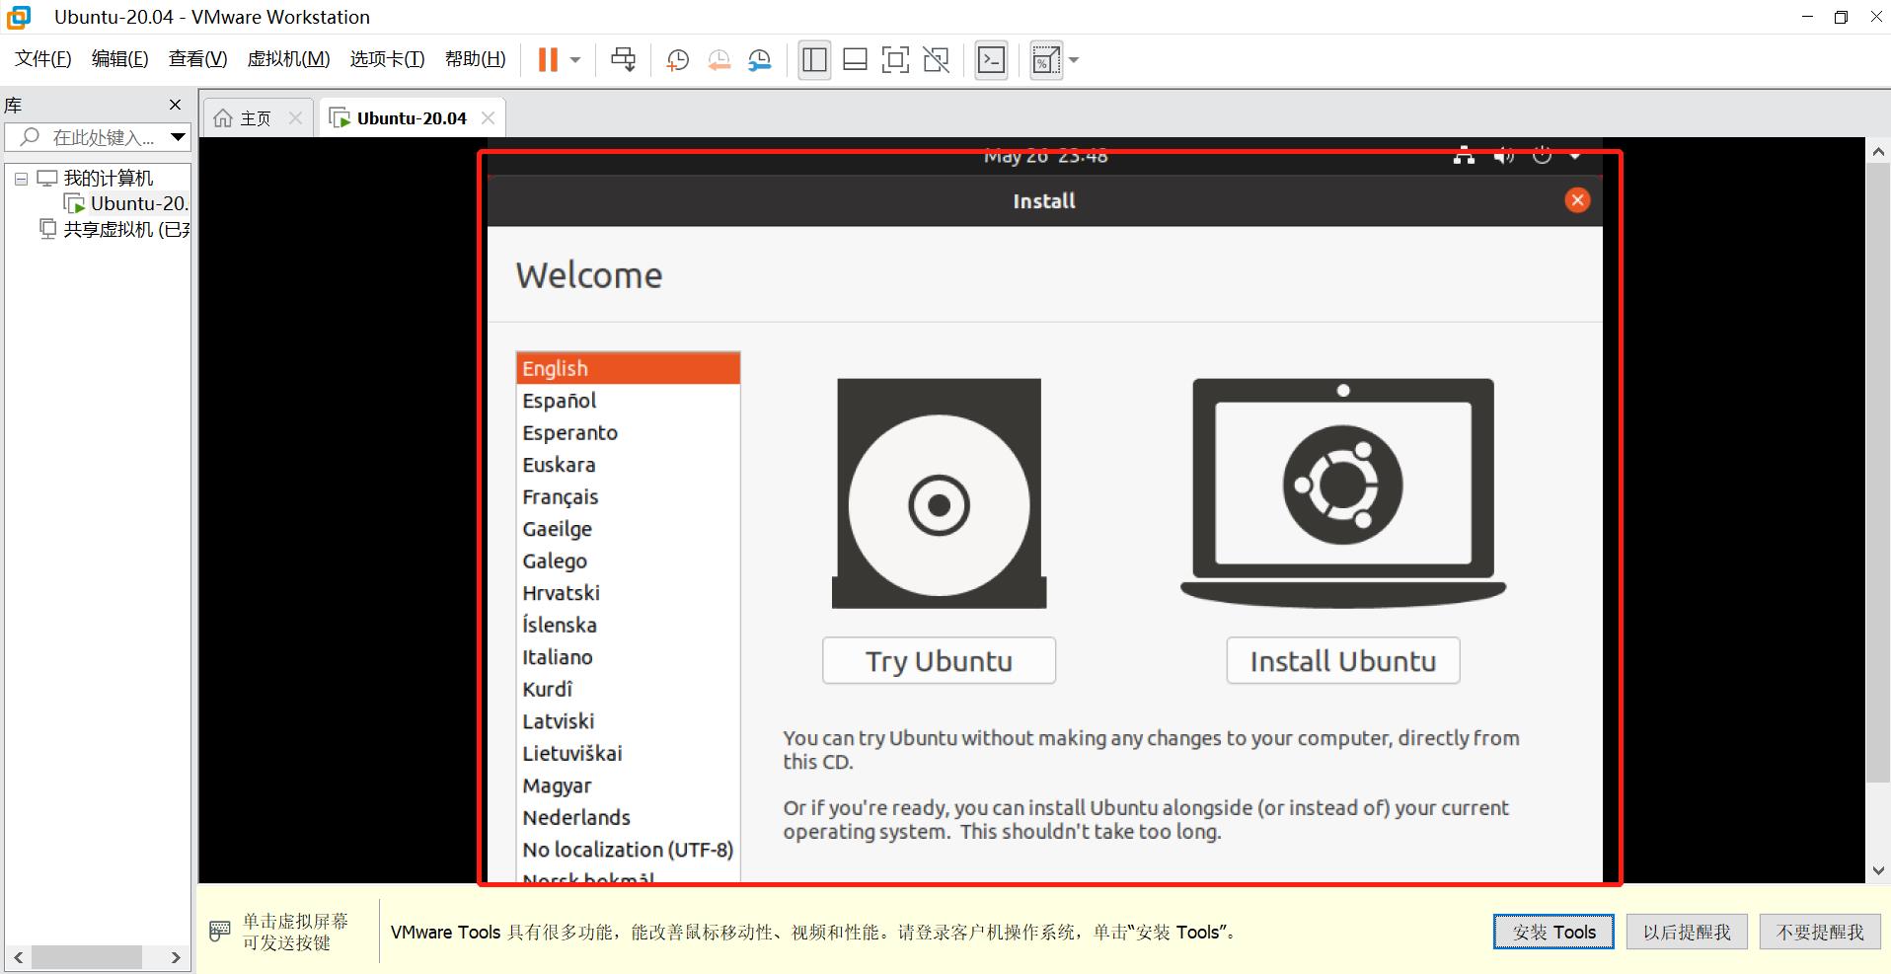Open the 文件(F) menu

43,59
